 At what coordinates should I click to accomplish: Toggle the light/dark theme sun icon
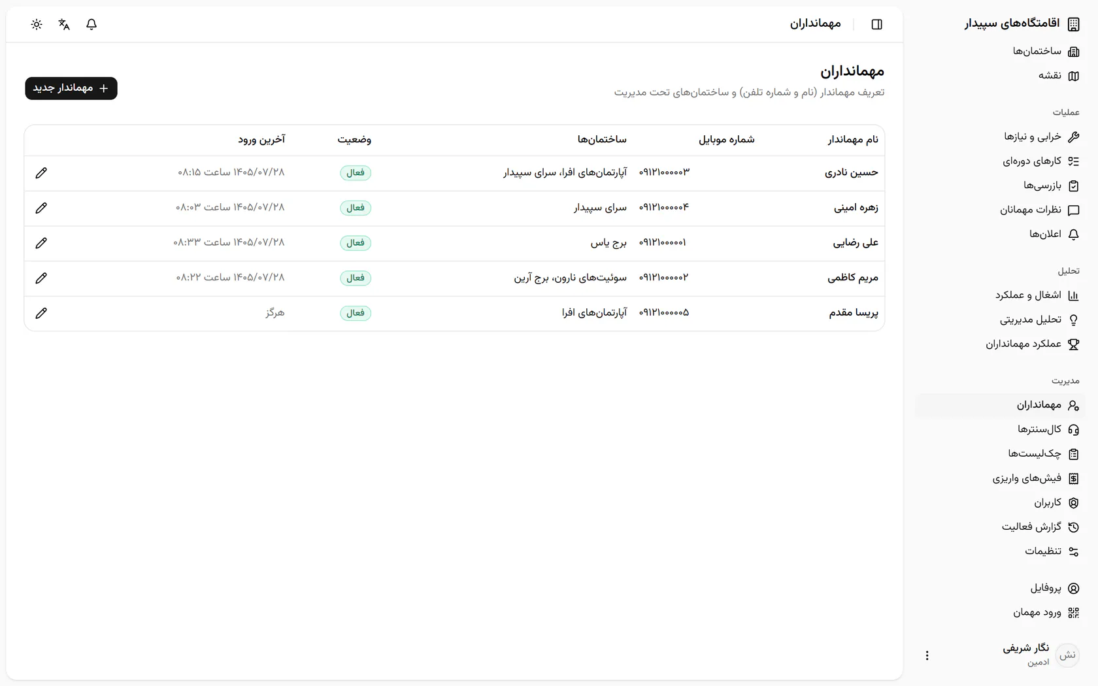pos(37,24)
